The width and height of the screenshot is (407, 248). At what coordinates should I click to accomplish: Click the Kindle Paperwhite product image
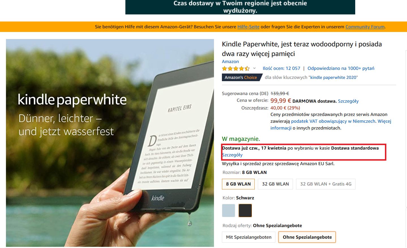pyautogui.click(x=110, y=143)
